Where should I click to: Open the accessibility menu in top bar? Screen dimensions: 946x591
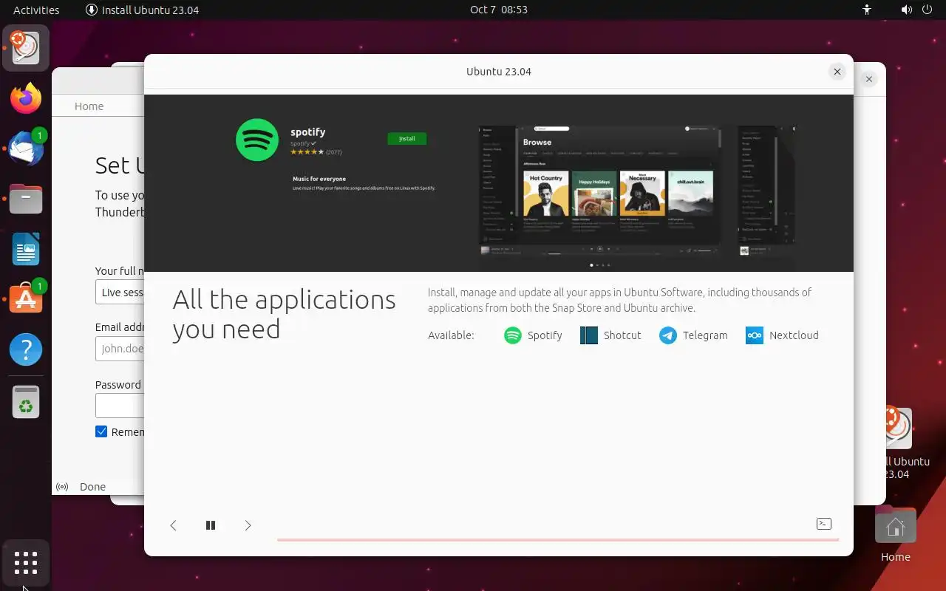point(867,10)
